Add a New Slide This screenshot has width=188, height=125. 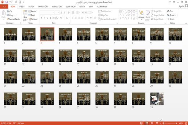pos(25,15)
